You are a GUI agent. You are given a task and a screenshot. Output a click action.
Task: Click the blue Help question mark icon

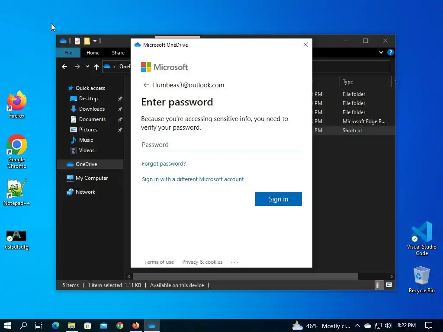pyautogui.click(x=391, y=52)
